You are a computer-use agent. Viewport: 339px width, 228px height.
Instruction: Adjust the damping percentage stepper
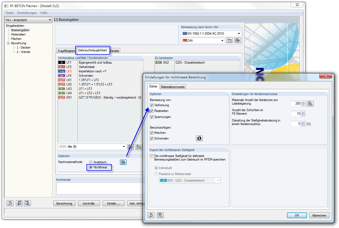pos(303,124)
